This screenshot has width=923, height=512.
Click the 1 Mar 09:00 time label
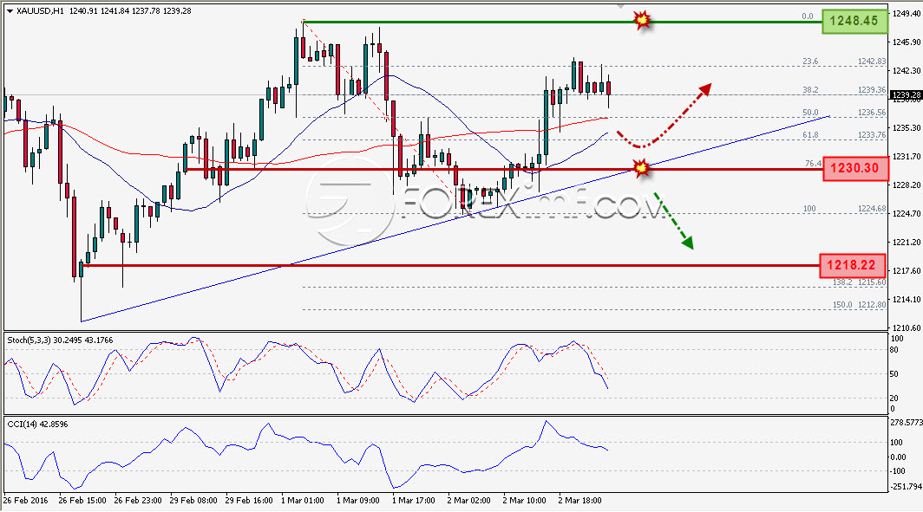358,500
